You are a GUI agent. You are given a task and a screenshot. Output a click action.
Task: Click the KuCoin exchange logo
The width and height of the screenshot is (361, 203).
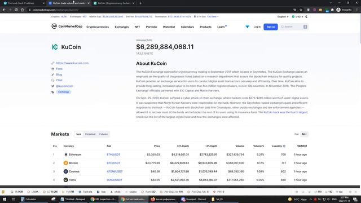click(55, 47)
